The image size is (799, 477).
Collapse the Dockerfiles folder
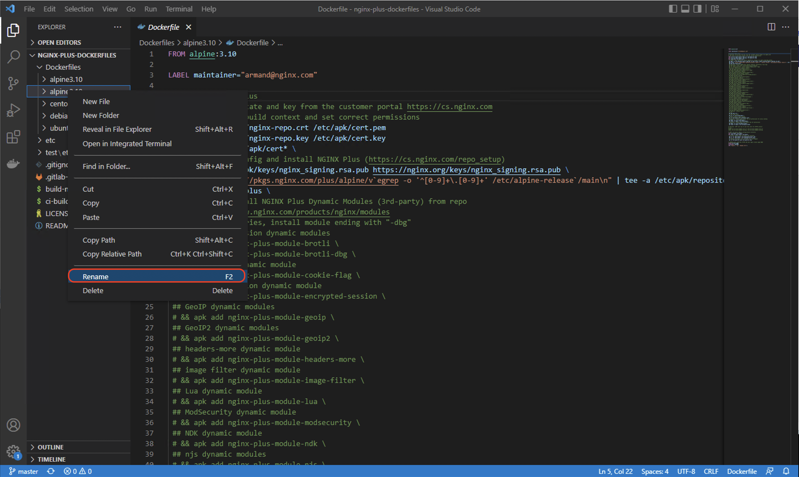pos(79,67)
